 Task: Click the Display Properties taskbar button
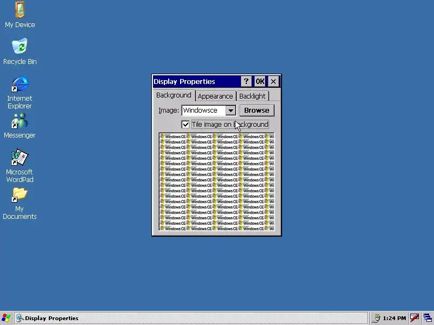click(191, 318)
